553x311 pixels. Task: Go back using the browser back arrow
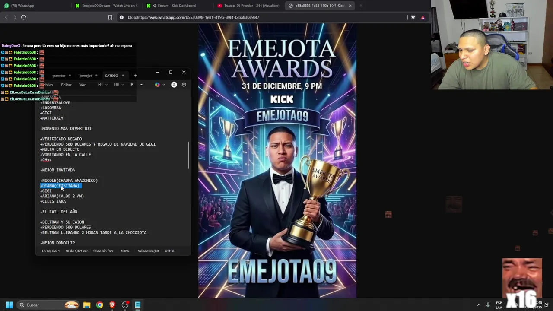6,17
